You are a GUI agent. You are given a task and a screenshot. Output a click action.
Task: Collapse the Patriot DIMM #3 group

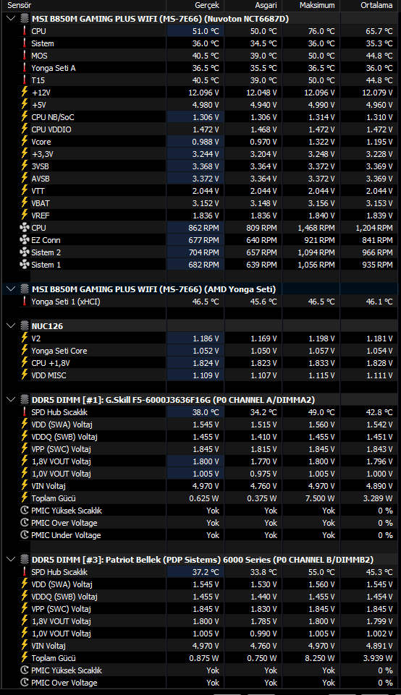[11, 559]
